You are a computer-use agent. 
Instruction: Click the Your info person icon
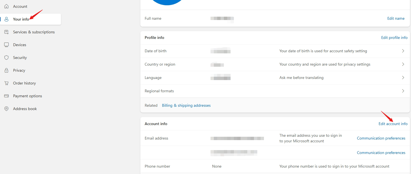pos(6,19)
